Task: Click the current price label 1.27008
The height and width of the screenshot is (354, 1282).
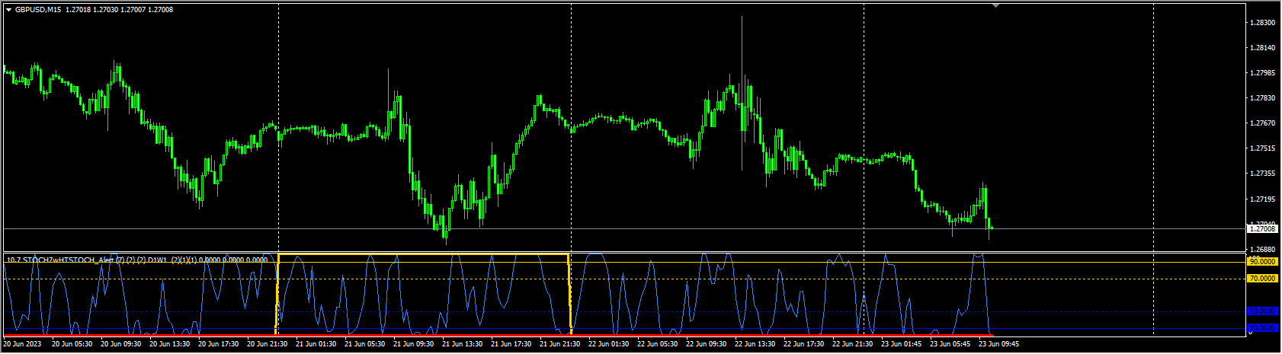Action: (x=1261, y=228)
